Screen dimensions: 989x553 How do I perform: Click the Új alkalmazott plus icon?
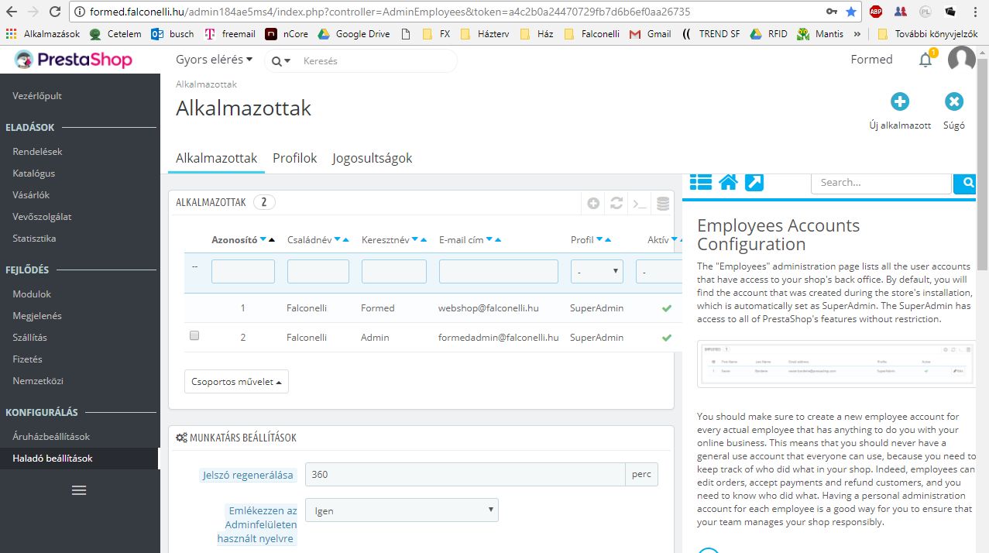899,101
